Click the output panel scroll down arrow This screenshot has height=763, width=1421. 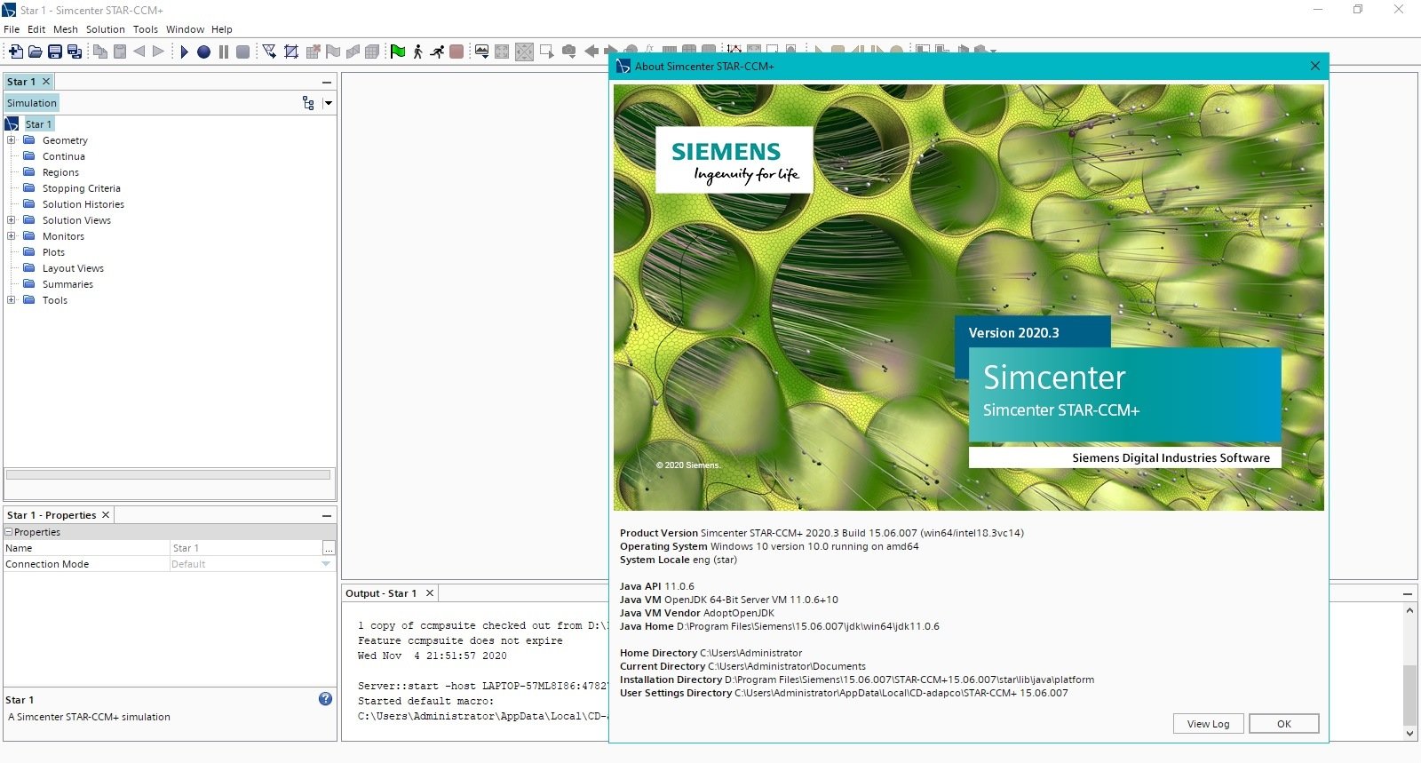point(1409,734)
